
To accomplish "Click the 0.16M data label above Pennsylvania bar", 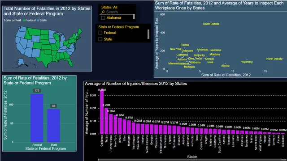I will tap(111, 111).
